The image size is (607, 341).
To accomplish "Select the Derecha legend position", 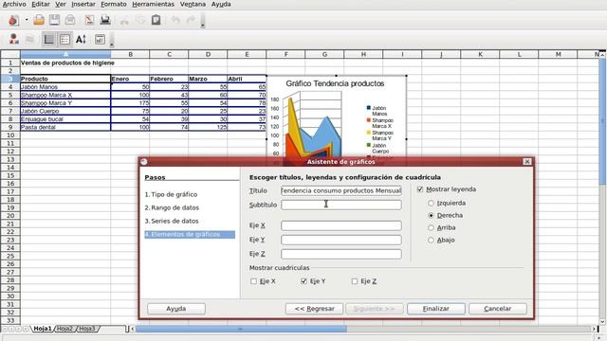I will pos(431,215).
